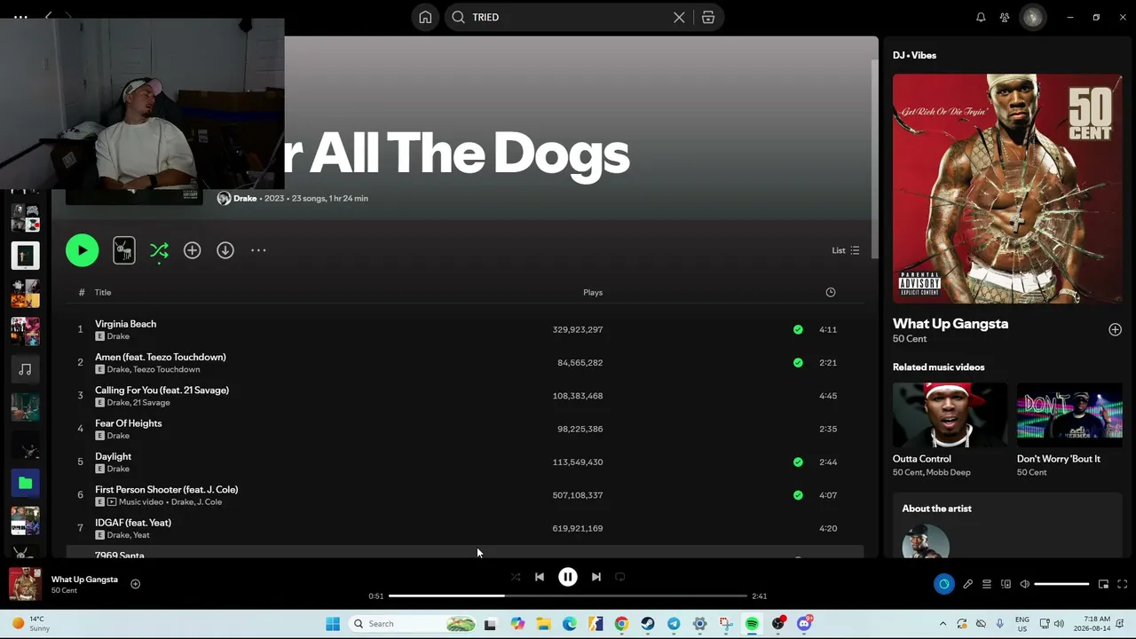Mute the player volume

(1024, 584)
